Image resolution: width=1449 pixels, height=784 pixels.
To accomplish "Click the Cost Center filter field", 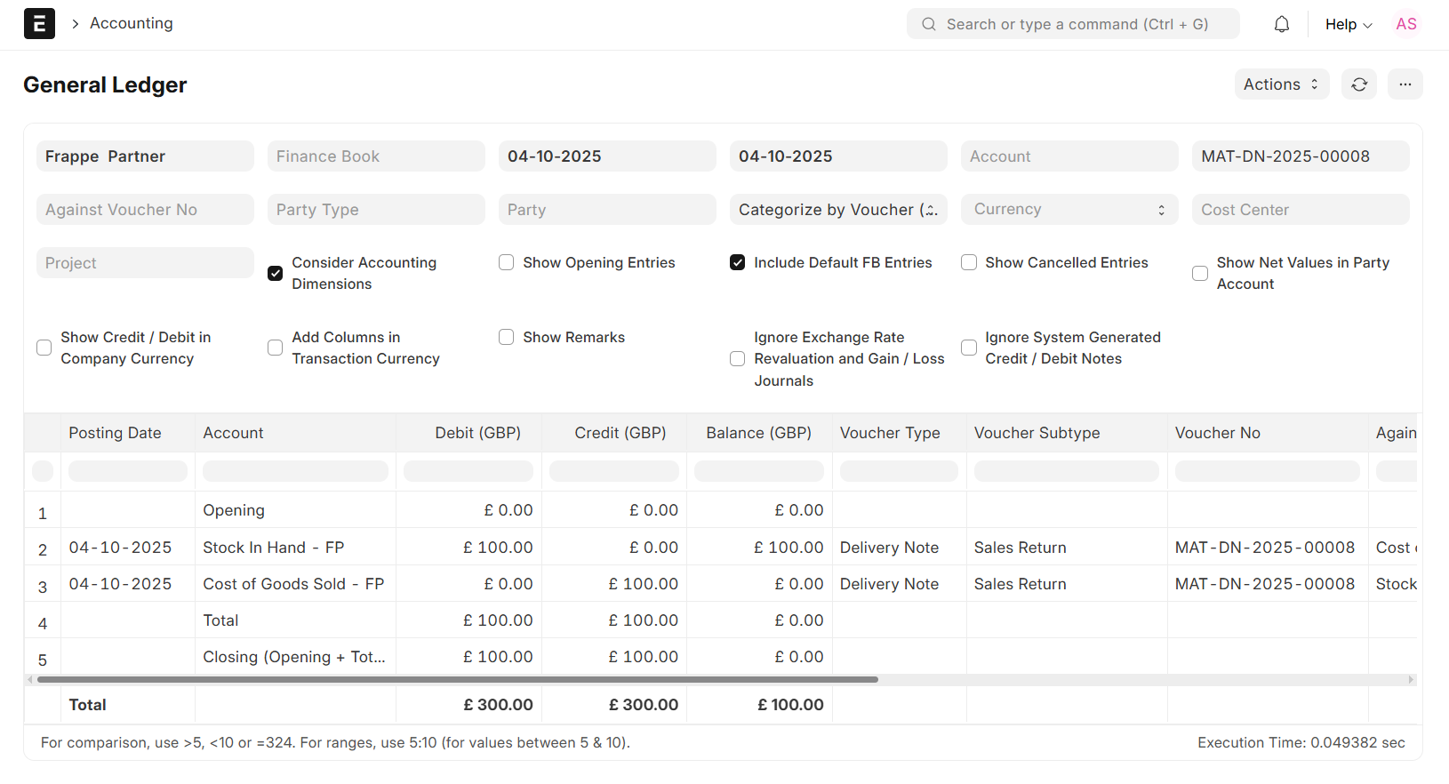I will click(x=1300, y=210).
